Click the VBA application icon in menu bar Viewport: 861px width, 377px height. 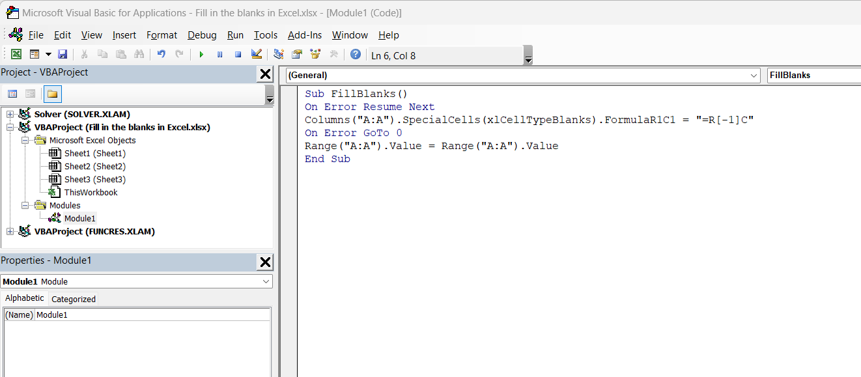pos(16,35)
